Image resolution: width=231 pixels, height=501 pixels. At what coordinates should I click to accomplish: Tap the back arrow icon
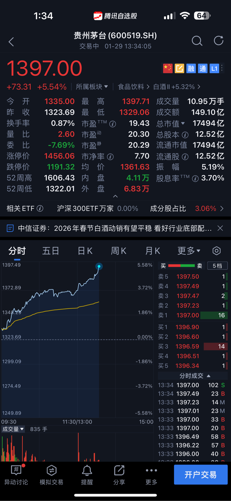pos(11,42)
